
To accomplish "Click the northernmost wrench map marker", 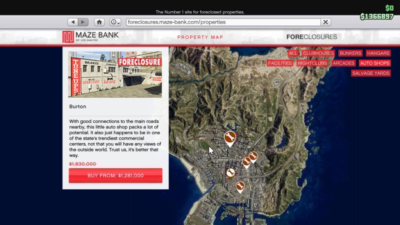I will point(229,137).
